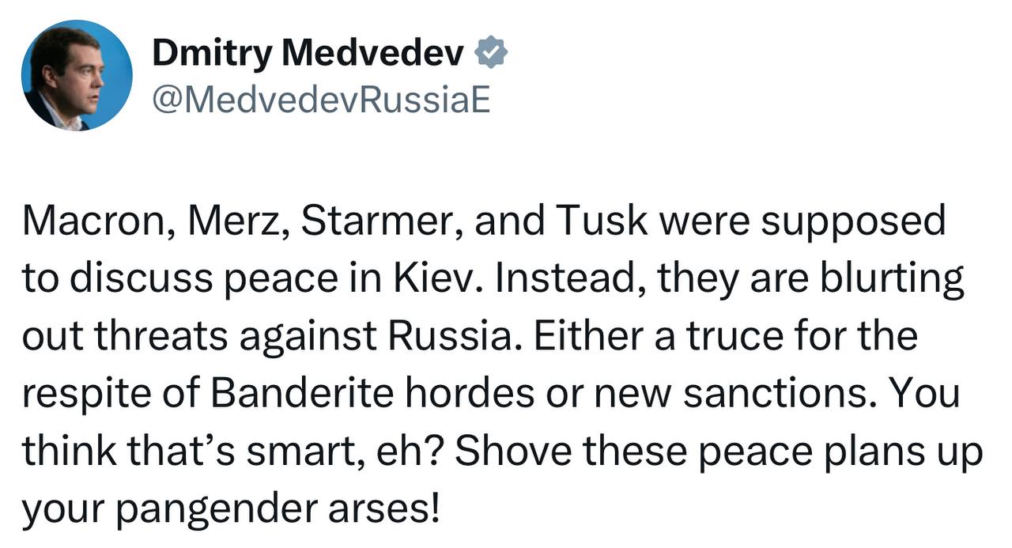Screen dimensions: 1012x548
Task: Open the @MedvedevRussiaE handle link
Action: coord(321,100)
